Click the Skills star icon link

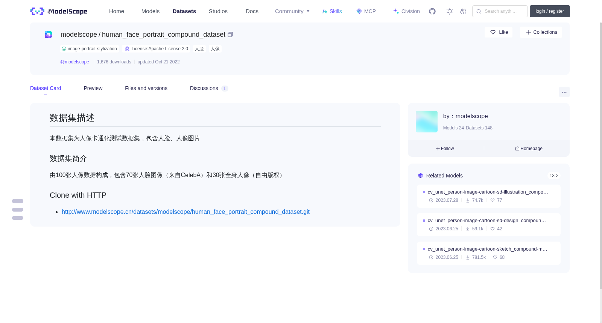332,11
